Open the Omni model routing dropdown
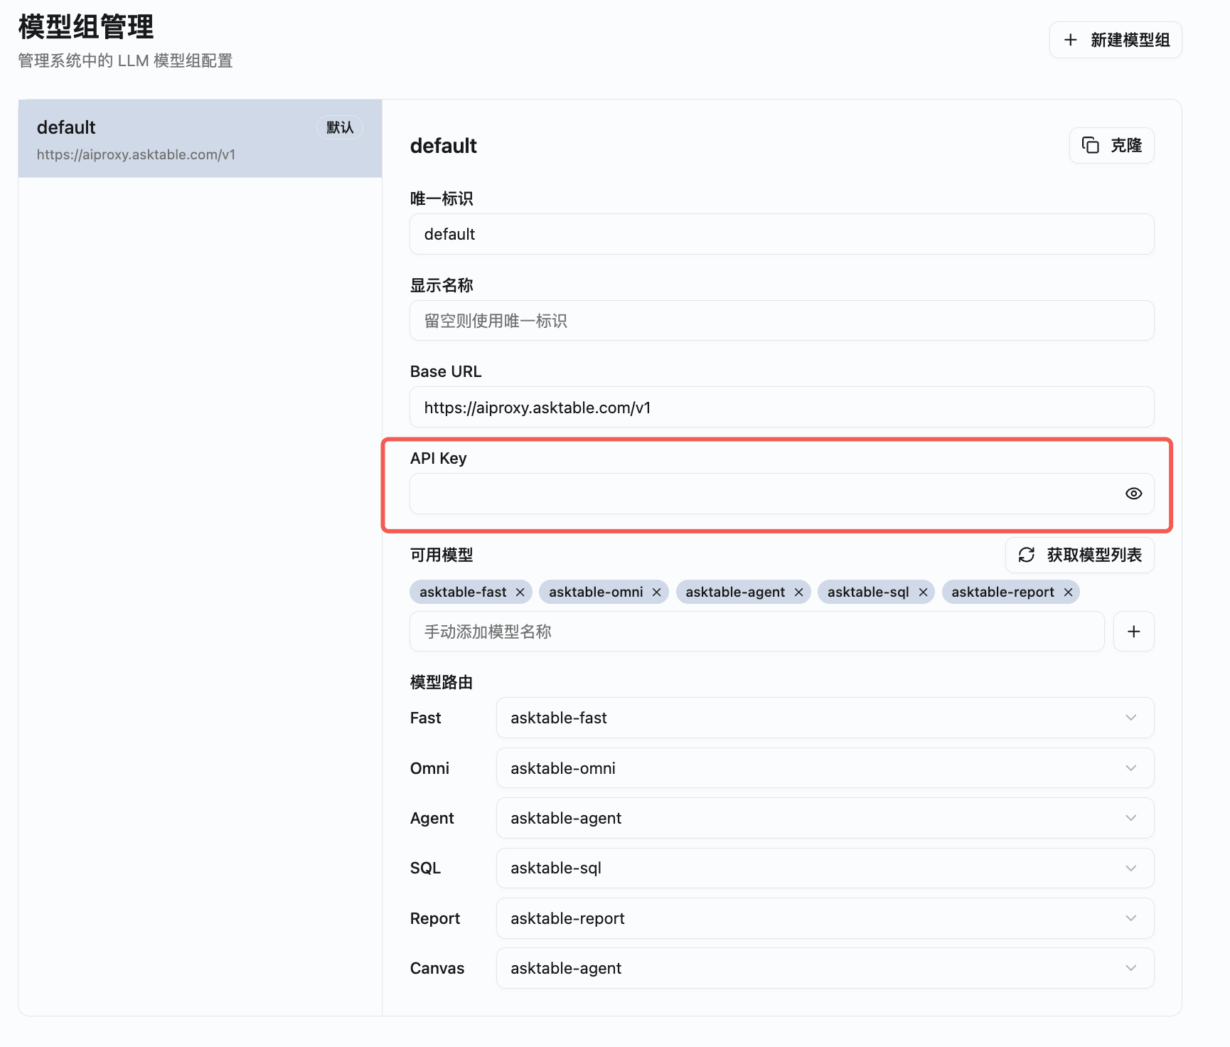The width and height of the screenshot is (1230, 1047). pyautogui.click(x=1130, y=768)
